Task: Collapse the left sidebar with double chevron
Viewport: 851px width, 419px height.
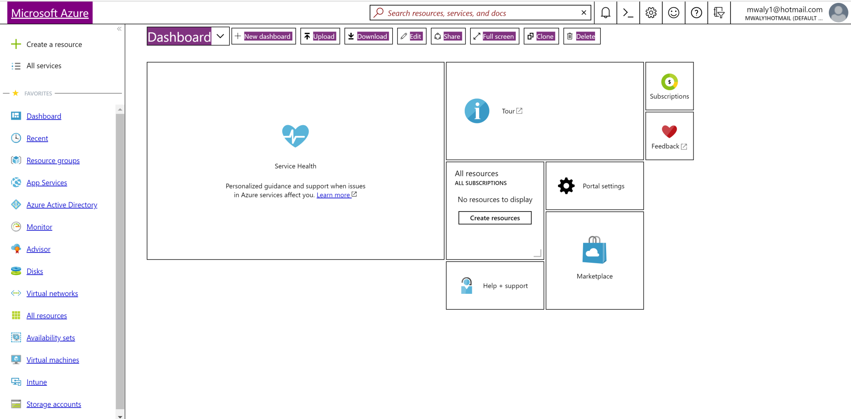Action: 119,29
